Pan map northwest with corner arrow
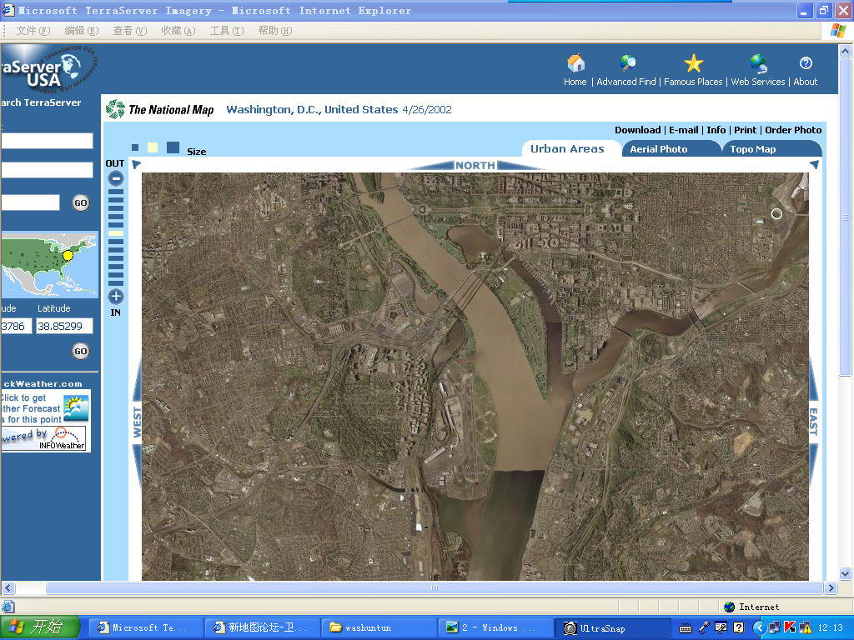This screenshot has width=854, height=640. pos(137,165)
